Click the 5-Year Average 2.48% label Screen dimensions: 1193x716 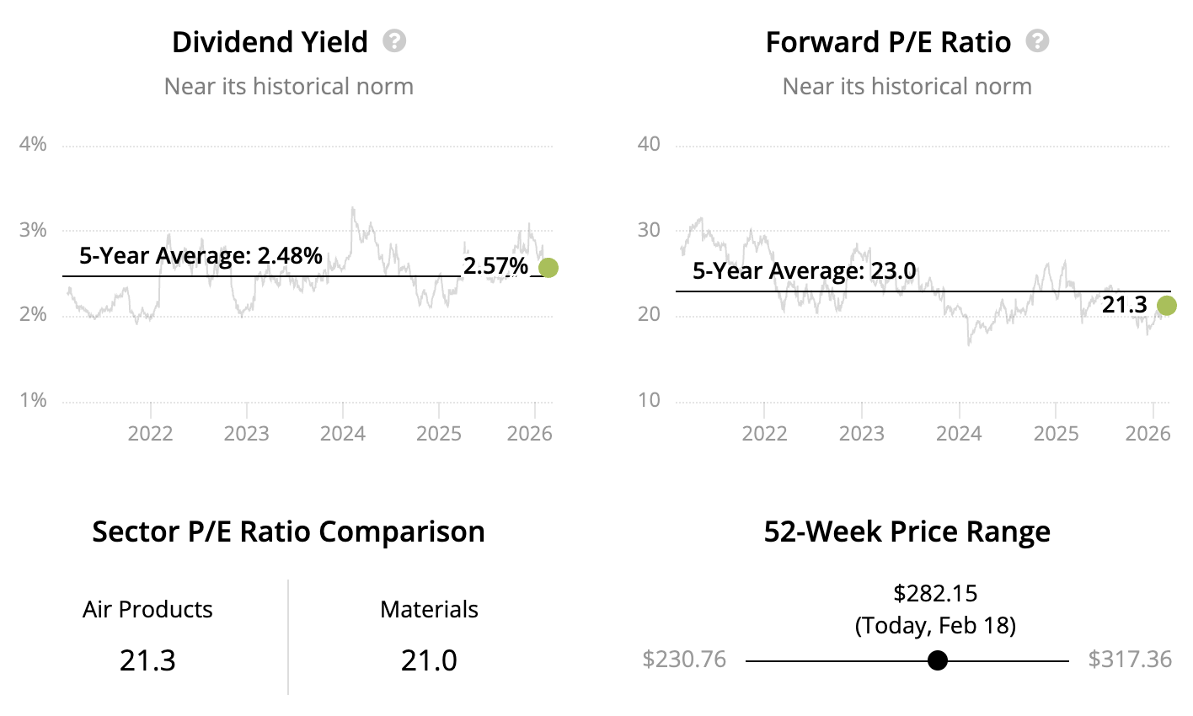201,256
